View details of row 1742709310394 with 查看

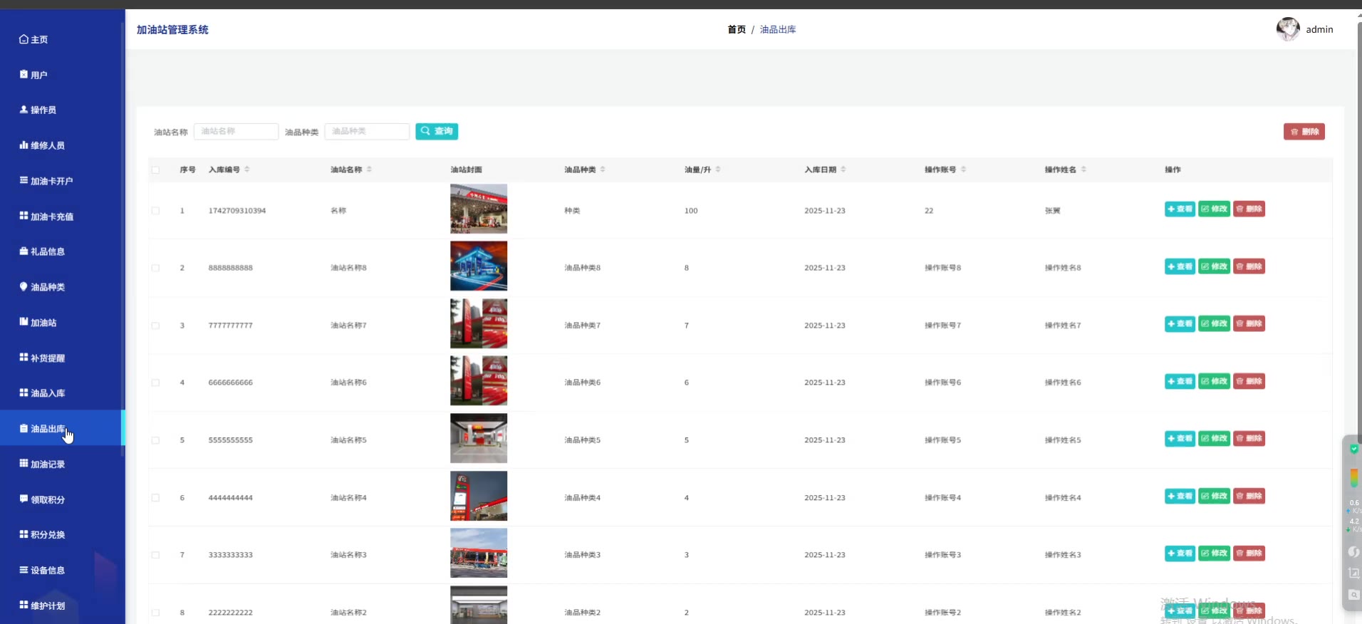tap(1180, 209)
